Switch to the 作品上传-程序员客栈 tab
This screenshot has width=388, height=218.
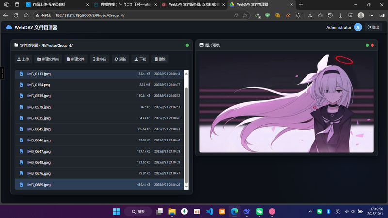pos(57,4)
